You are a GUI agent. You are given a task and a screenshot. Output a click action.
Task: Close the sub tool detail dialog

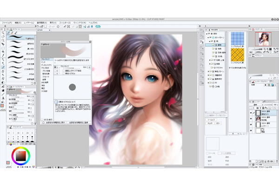tap(91, 42)
